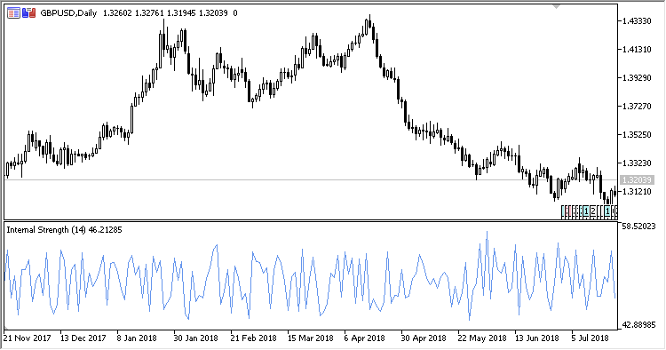Click the 1.43330 price scale label
The image size is (666, 350).
[637, 20]
